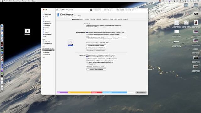The height and width of the screenshot is (113, 201).
Task: Toggle auto-sync when iPhone connected checkbox
Action: coord(87,59)
